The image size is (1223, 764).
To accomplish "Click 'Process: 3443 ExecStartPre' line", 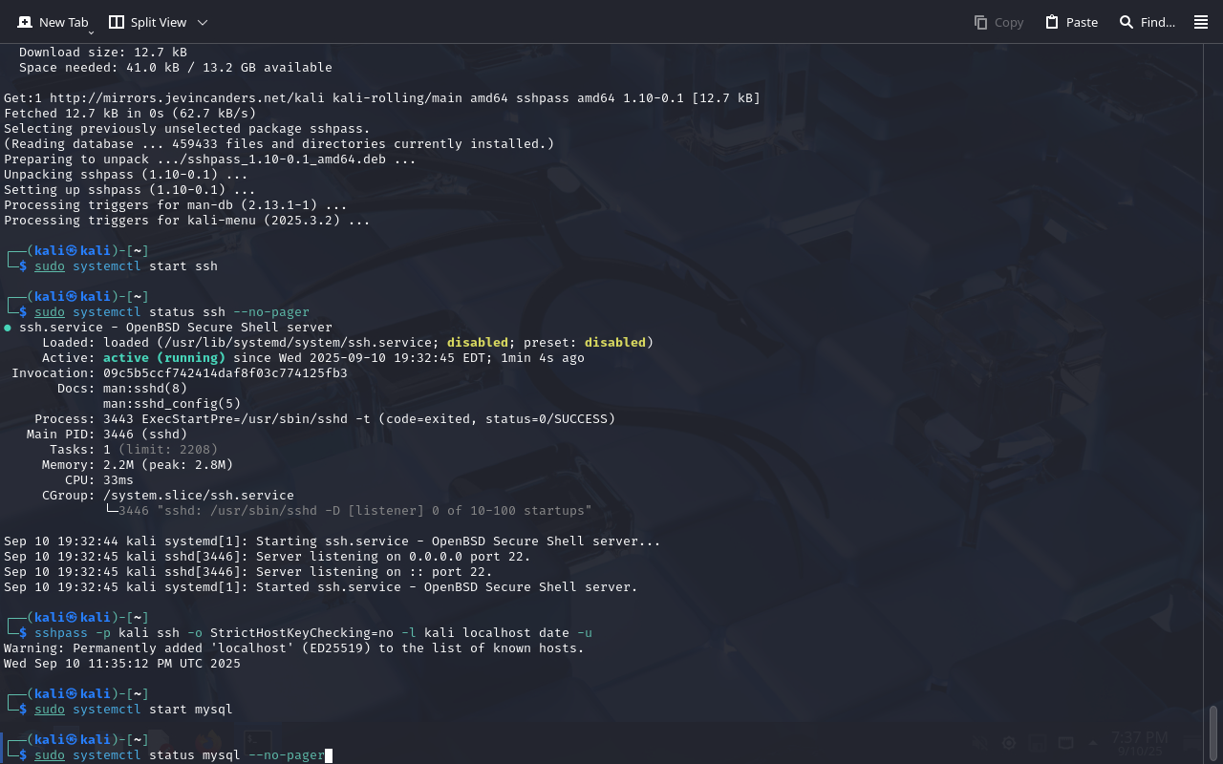I will coord(325,419).
